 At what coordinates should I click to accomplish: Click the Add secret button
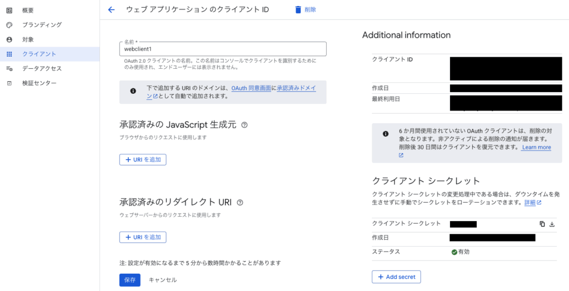396,277
